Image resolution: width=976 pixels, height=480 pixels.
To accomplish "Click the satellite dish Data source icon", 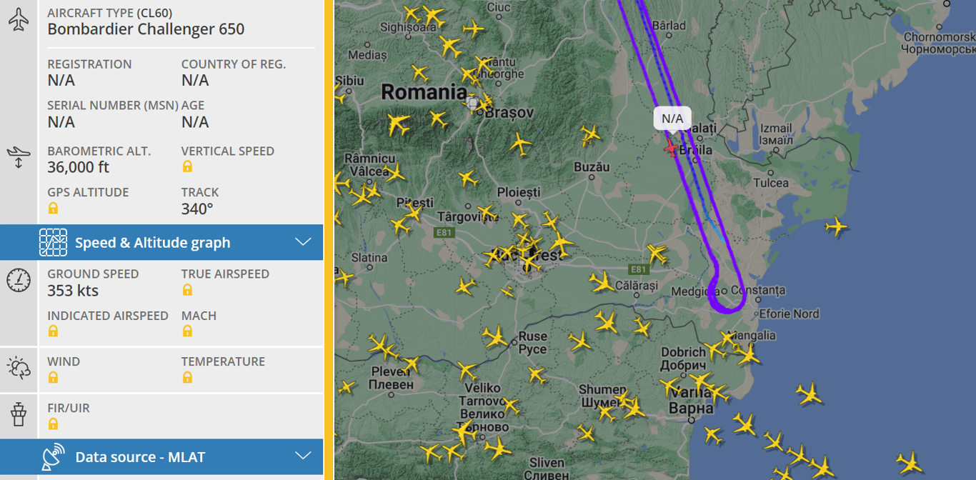I will [x=54, y=457].
